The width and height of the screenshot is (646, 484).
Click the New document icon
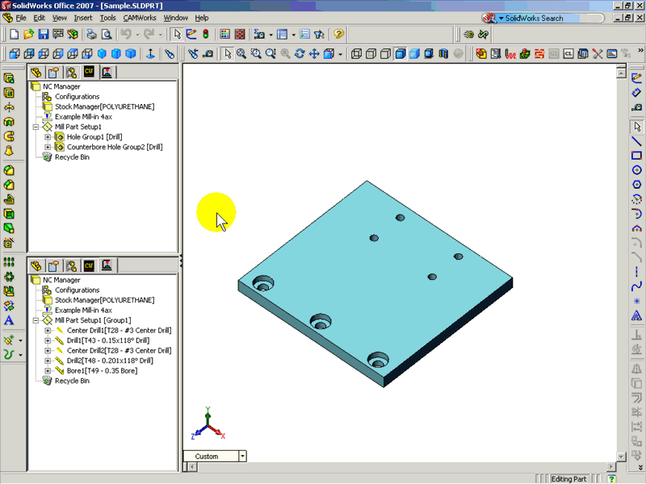pos(14,34)
